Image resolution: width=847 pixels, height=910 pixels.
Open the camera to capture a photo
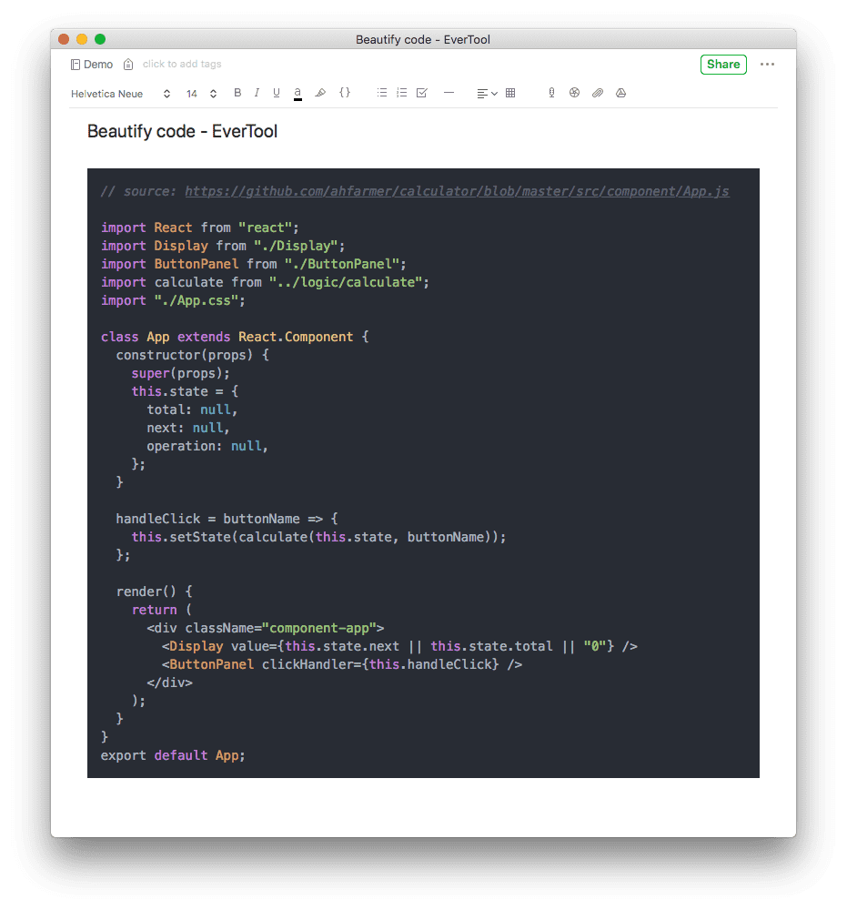click(x=573, y=92)
